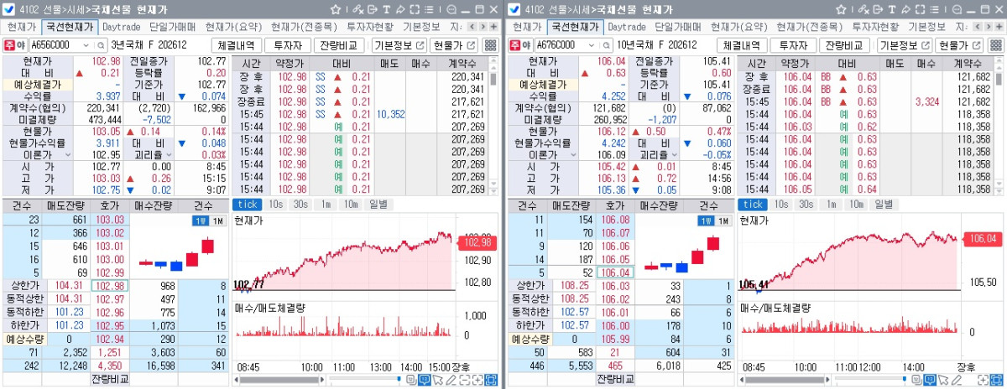Screen dimensions: 1007x389
Task: Toggle the 주/야 session button in left window
Action: [x=15, y=44]
